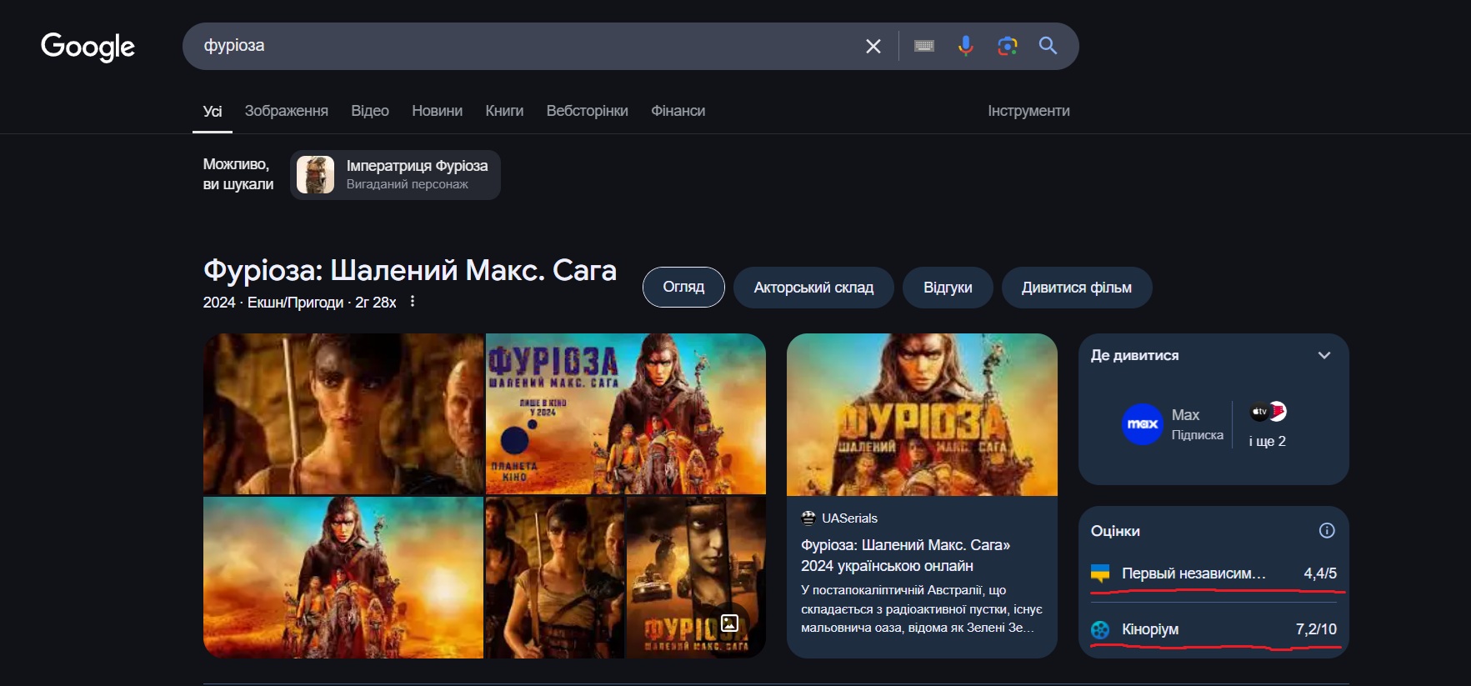Open the Планета Кіно poster image
Screen dimensions: 1471x686
click(x=626, y=414)
